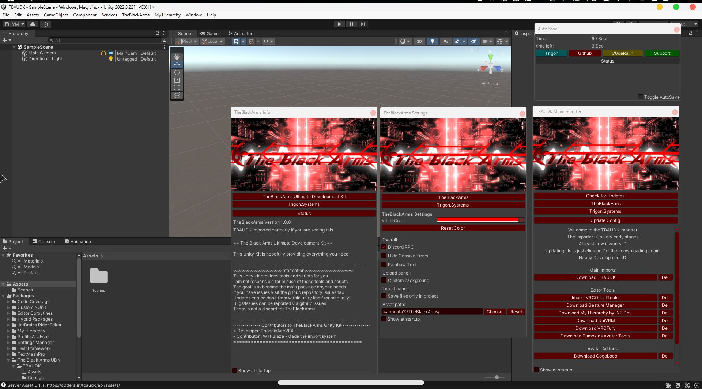Viewport: 702px width, 389px height.
Task: Check the Toggle AutoSave box
Action: pyautogui.click(x=640, y=97)
